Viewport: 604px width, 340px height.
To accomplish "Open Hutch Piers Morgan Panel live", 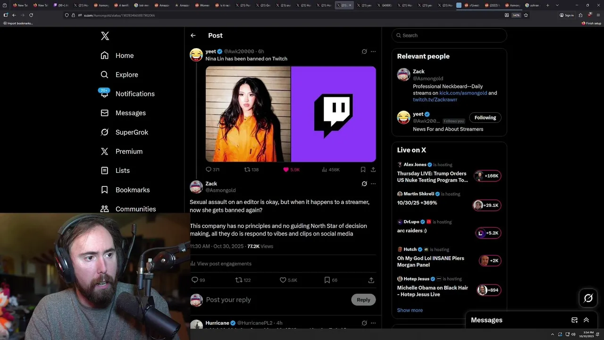I will [x=449, y=257].
